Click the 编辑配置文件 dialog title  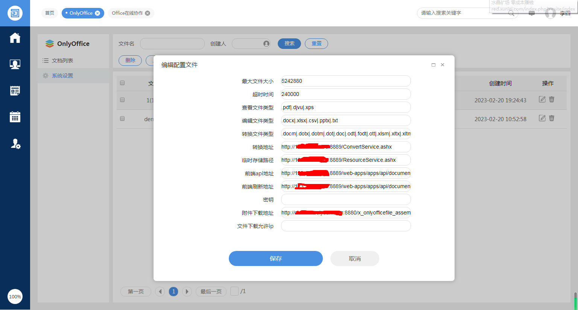(179, 65)
